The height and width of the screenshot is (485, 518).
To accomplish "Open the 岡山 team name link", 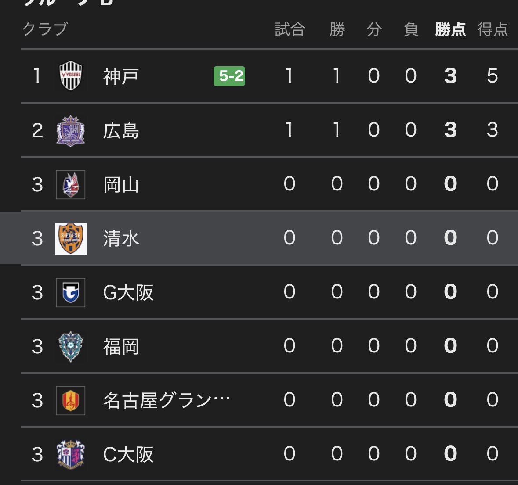I will click(x=121, y=185).
